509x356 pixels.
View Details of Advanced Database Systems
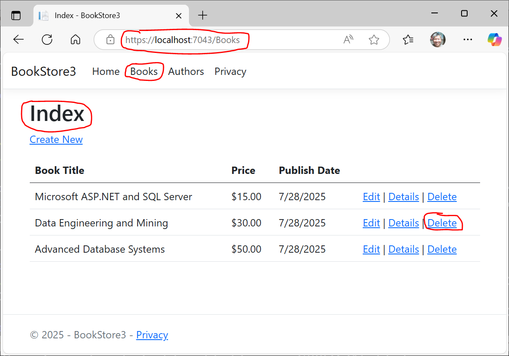click(x=403, y=249)
